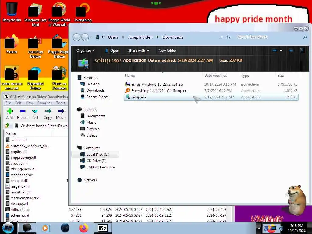Change the view with the views icon

tap(275, 51)
